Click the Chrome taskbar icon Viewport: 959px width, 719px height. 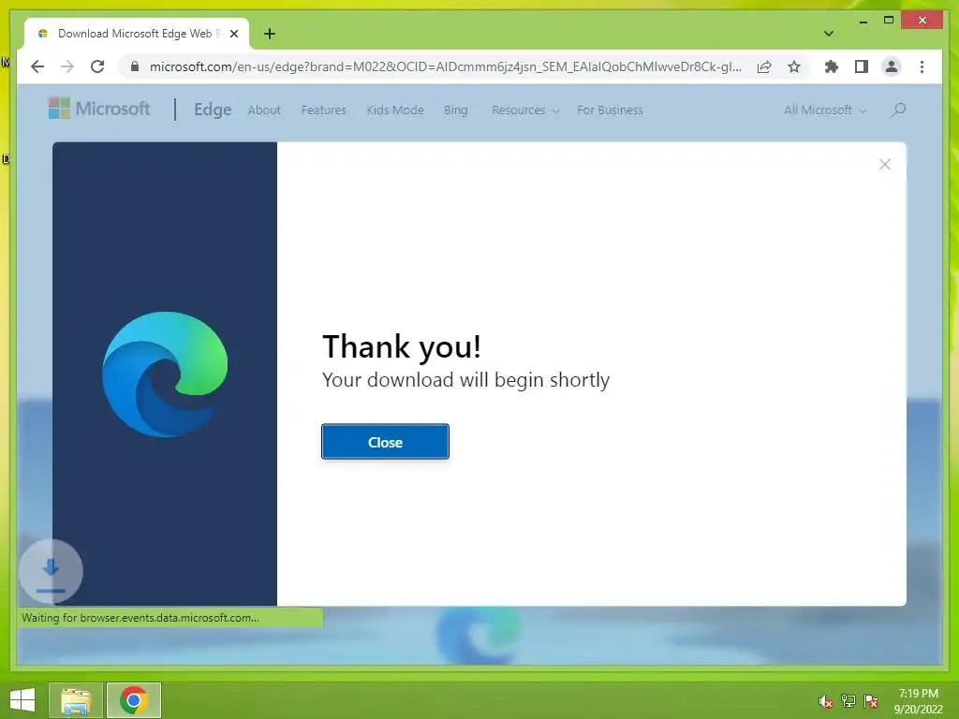click(134, 700)
